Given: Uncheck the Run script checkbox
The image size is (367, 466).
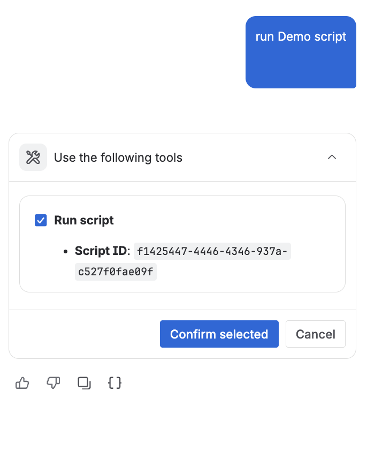Looking at the screenshot, I should (x=41, y=220).
